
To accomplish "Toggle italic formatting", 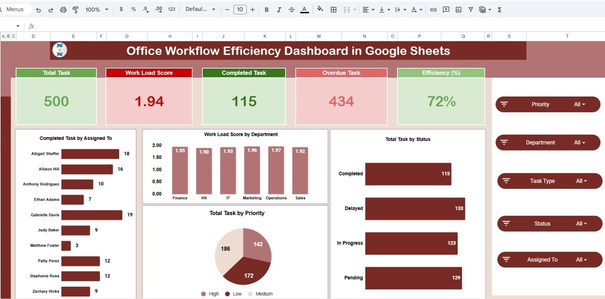I will (x=279, y=9).
